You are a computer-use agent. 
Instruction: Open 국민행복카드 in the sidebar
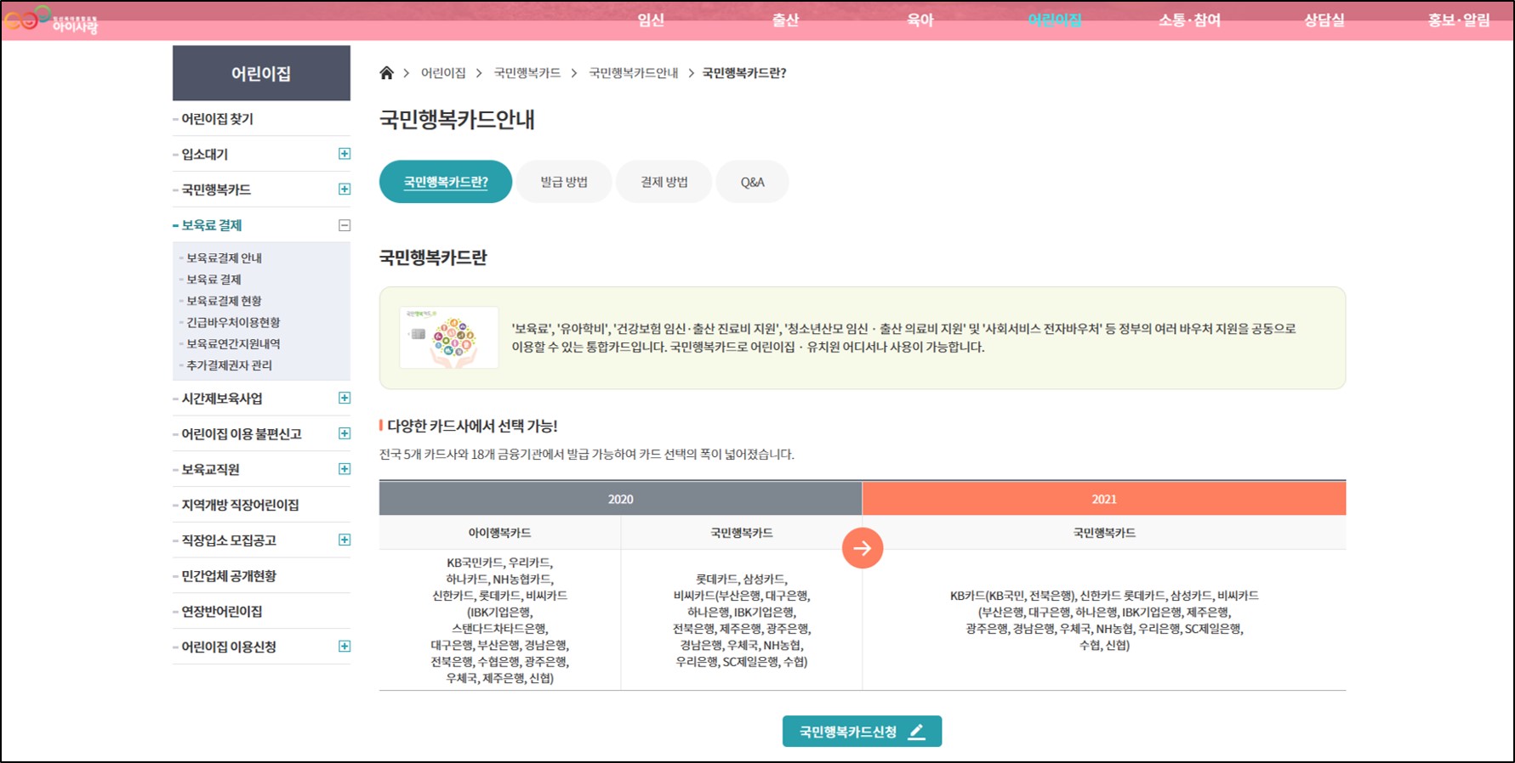(216, 189)
